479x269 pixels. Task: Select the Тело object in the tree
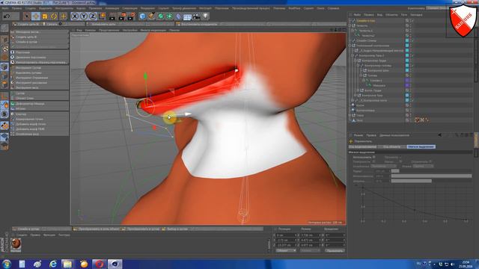tap(359, 120)
